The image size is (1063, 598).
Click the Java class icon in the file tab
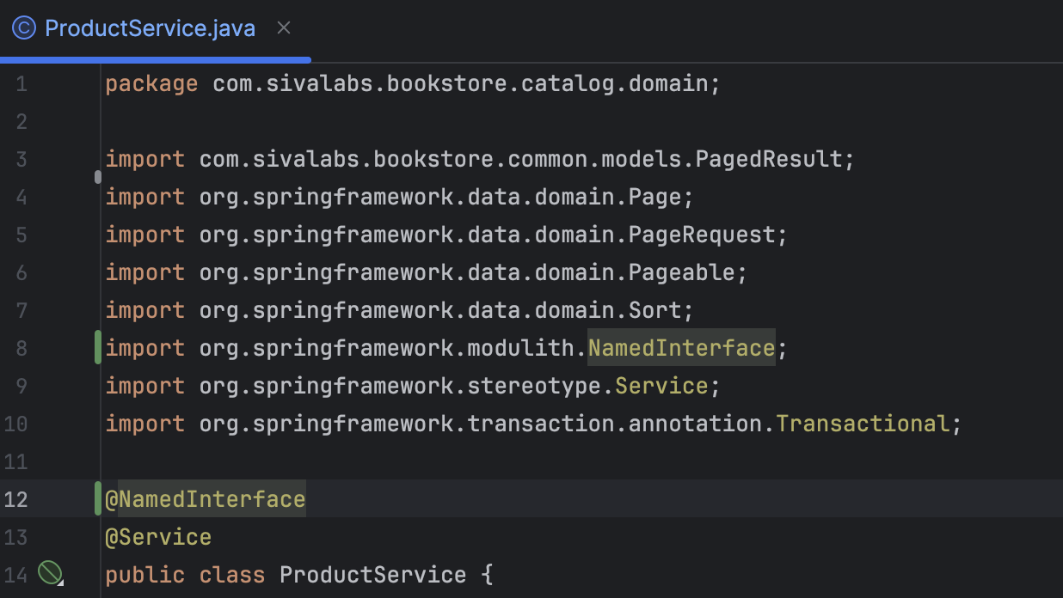click(x=23, y=27)
